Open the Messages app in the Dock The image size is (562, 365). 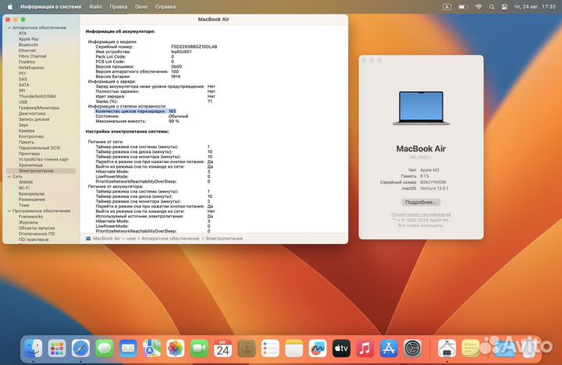pyautogui.click(x=105, y=348)
